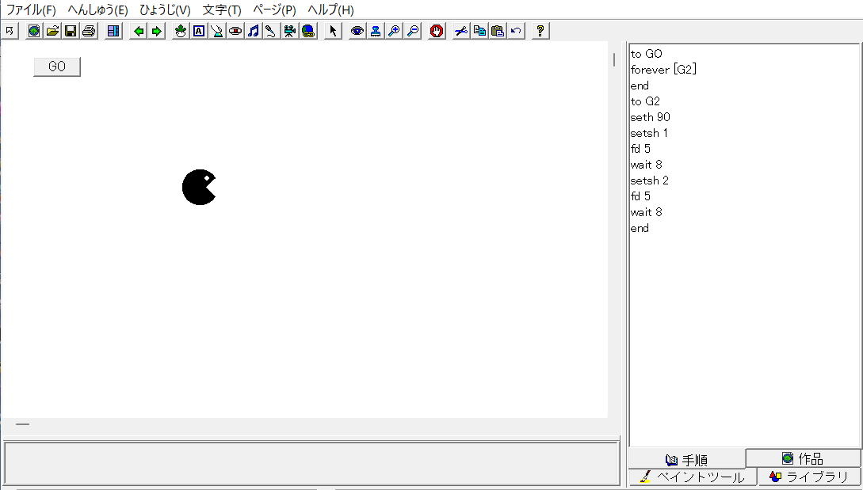Viewport: 863px width, 490px height.
Task: Switch to the 手順 tab
Action: point(687,460)
